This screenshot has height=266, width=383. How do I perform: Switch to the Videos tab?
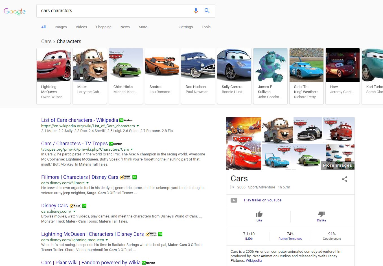coord(81,27)
